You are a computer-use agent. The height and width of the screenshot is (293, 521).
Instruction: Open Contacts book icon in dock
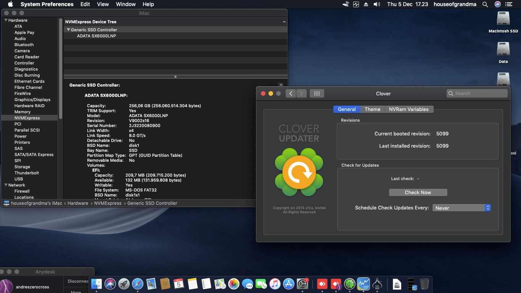click(165, 284)
